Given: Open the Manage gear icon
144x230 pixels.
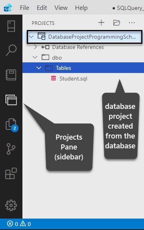Looking at the screenshot, I should 11,205.
